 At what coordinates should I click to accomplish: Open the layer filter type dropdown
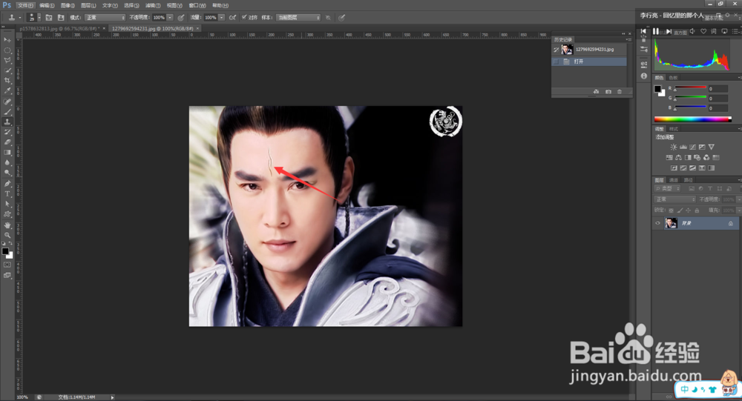pos(667,189)
